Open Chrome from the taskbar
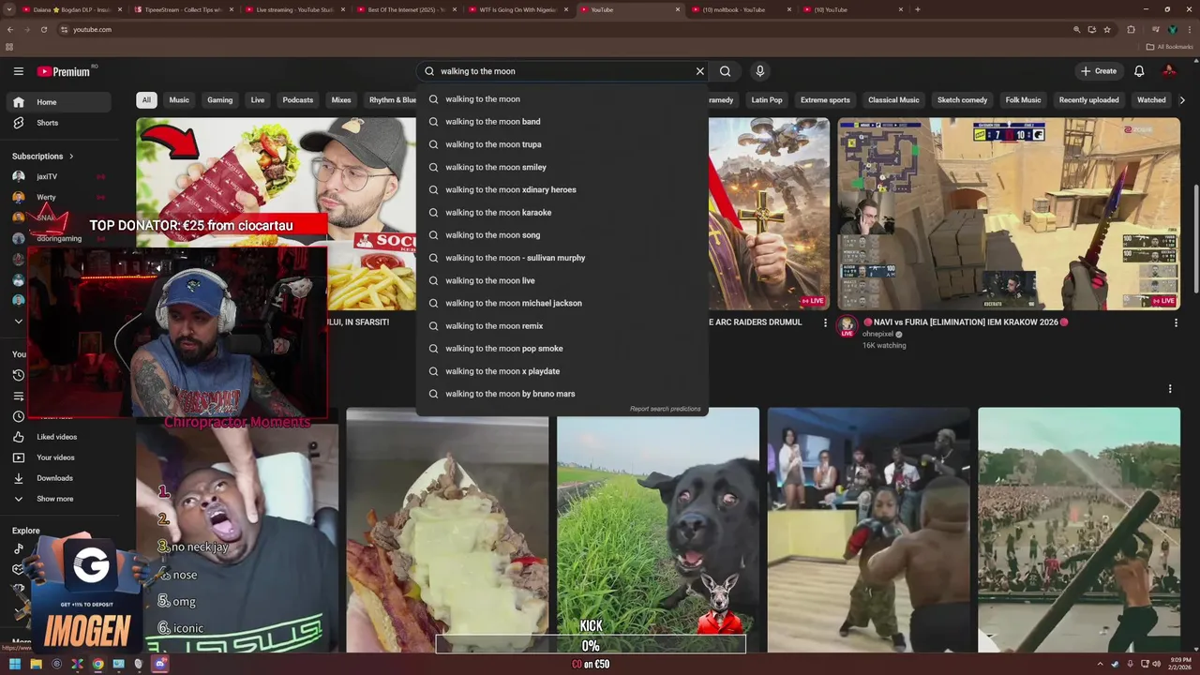 [97, 664]
